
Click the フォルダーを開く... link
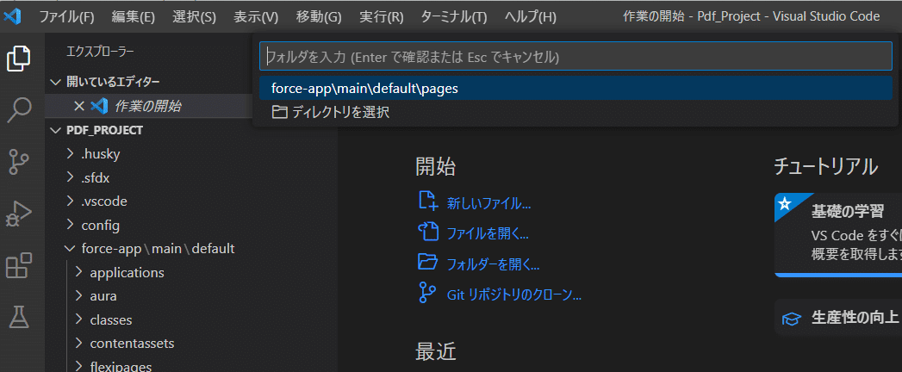pyautogui.click(x=493, y=263)
